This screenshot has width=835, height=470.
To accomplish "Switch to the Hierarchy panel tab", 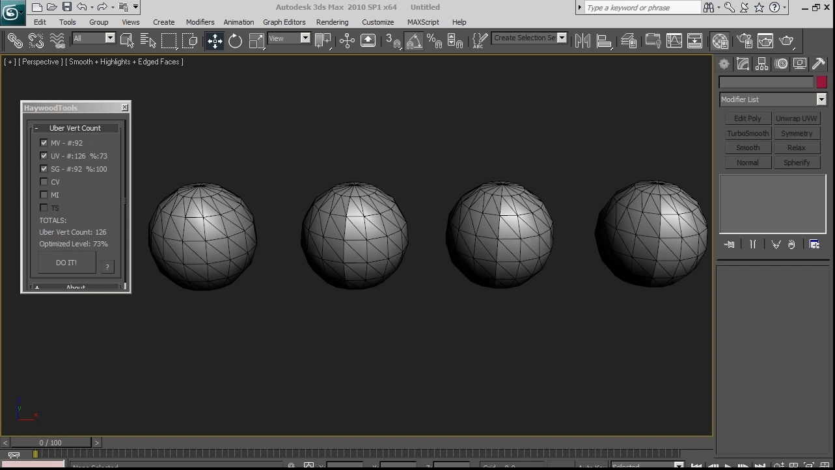I will coord(761,64).
